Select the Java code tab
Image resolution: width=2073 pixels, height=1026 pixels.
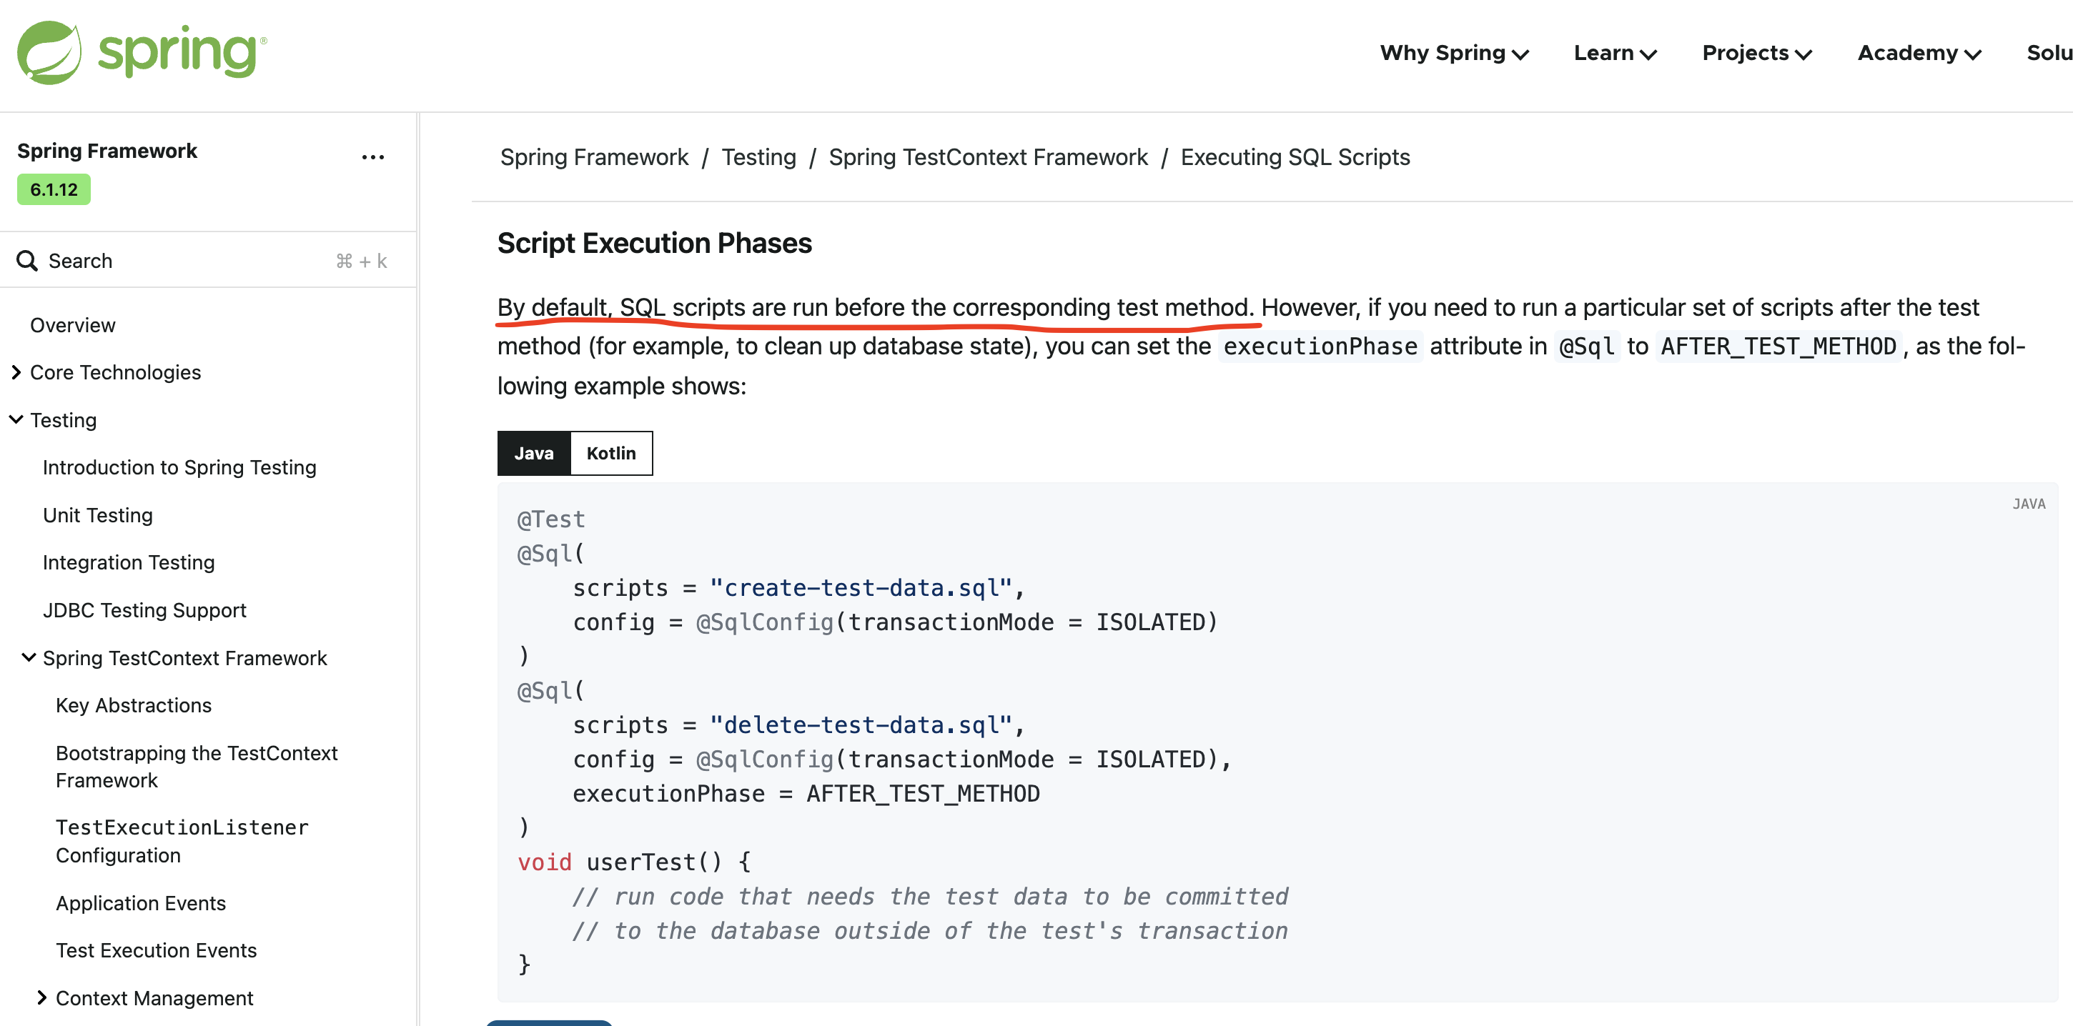tap(533, 454)
